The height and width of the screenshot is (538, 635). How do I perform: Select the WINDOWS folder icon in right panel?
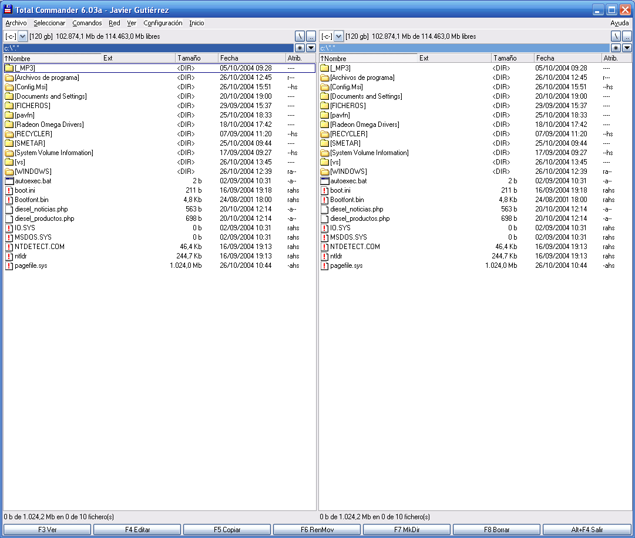[x=325, y=172]
